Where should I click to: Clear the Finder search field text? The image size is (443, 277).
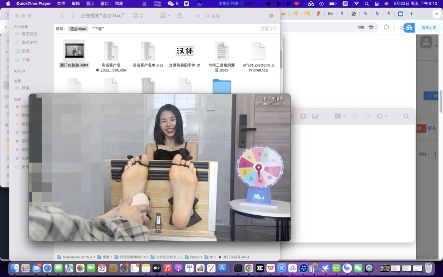pos(271,16)
